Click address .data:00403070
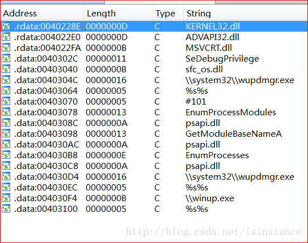Screen dimensions: 308x243 (x=46, y=102)
